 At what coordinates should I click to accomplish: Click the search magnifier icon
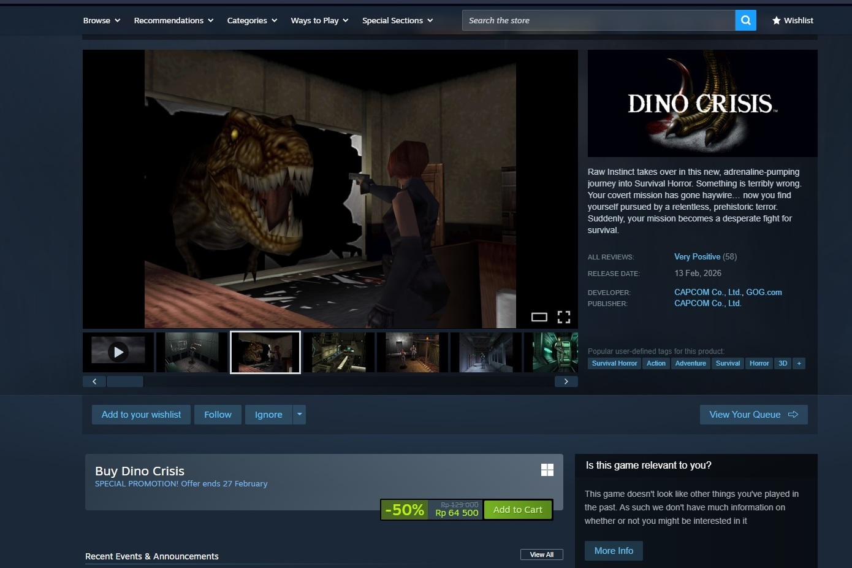click(x=745, y=20)
